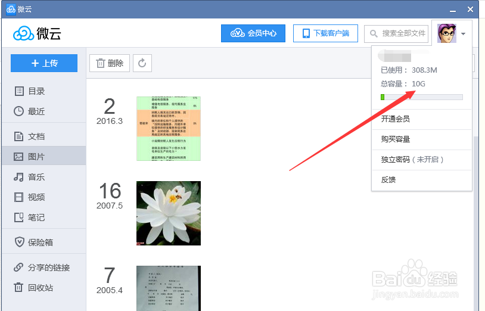Open the 笔记 notes section
The width and height of the screenshot is (485, 311).
point(44,217)
